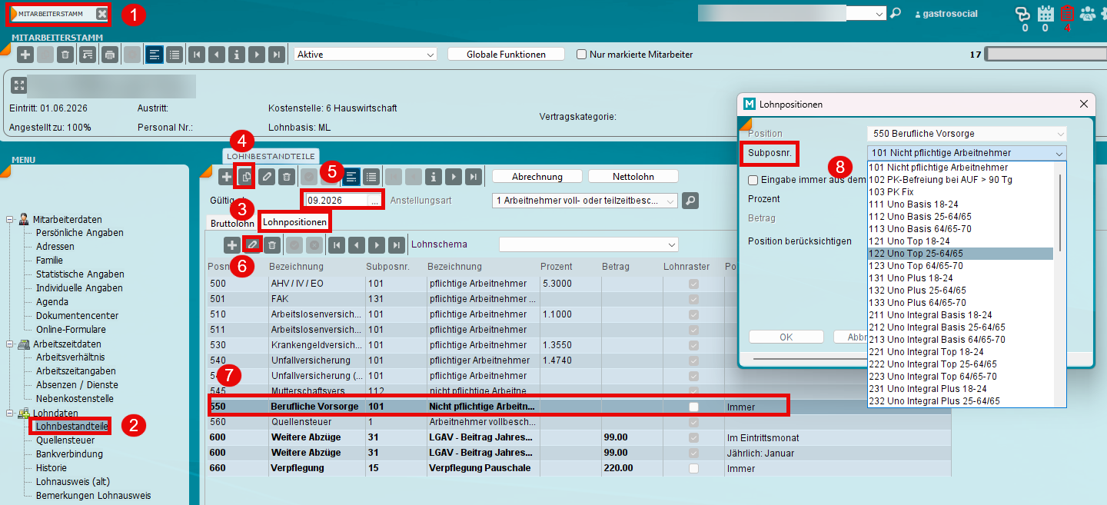Click the magnifier next to the header search box
Viewport: 1107px width, 505px height.
tap(895, 14)
